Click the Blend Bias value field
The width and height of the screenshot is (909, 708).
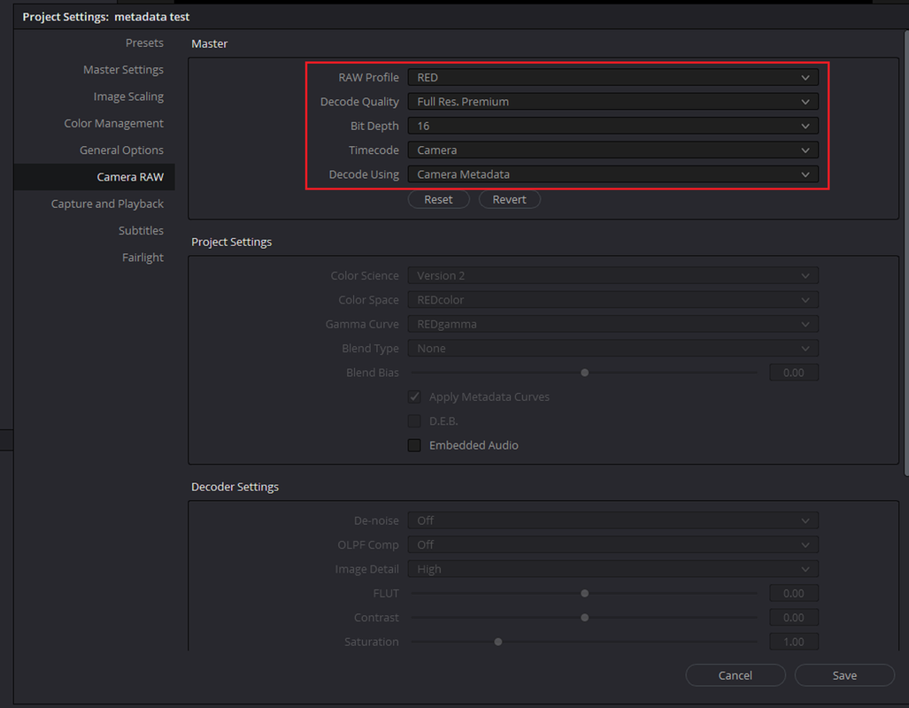coord(794,373)
